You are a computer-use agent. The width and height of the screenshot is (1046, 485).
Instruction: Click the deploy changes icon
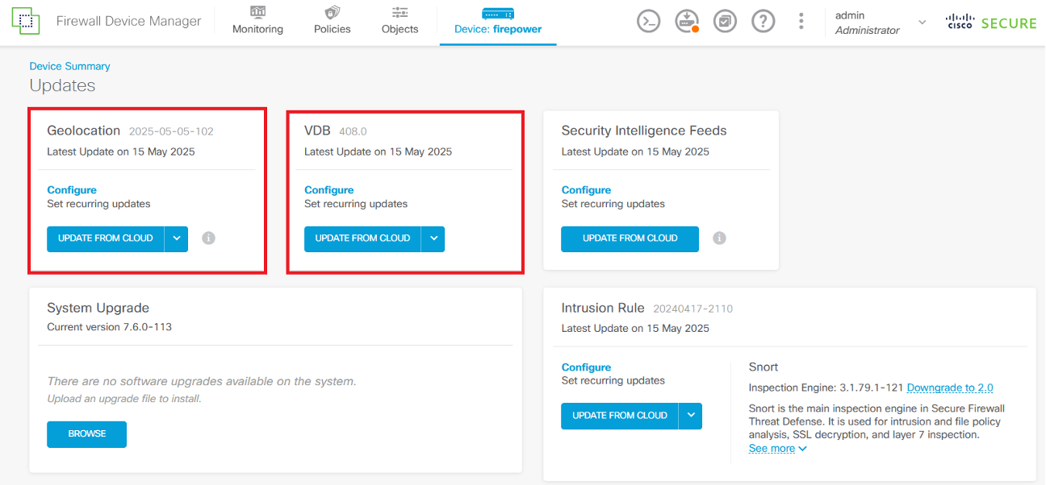pos(687,22)
